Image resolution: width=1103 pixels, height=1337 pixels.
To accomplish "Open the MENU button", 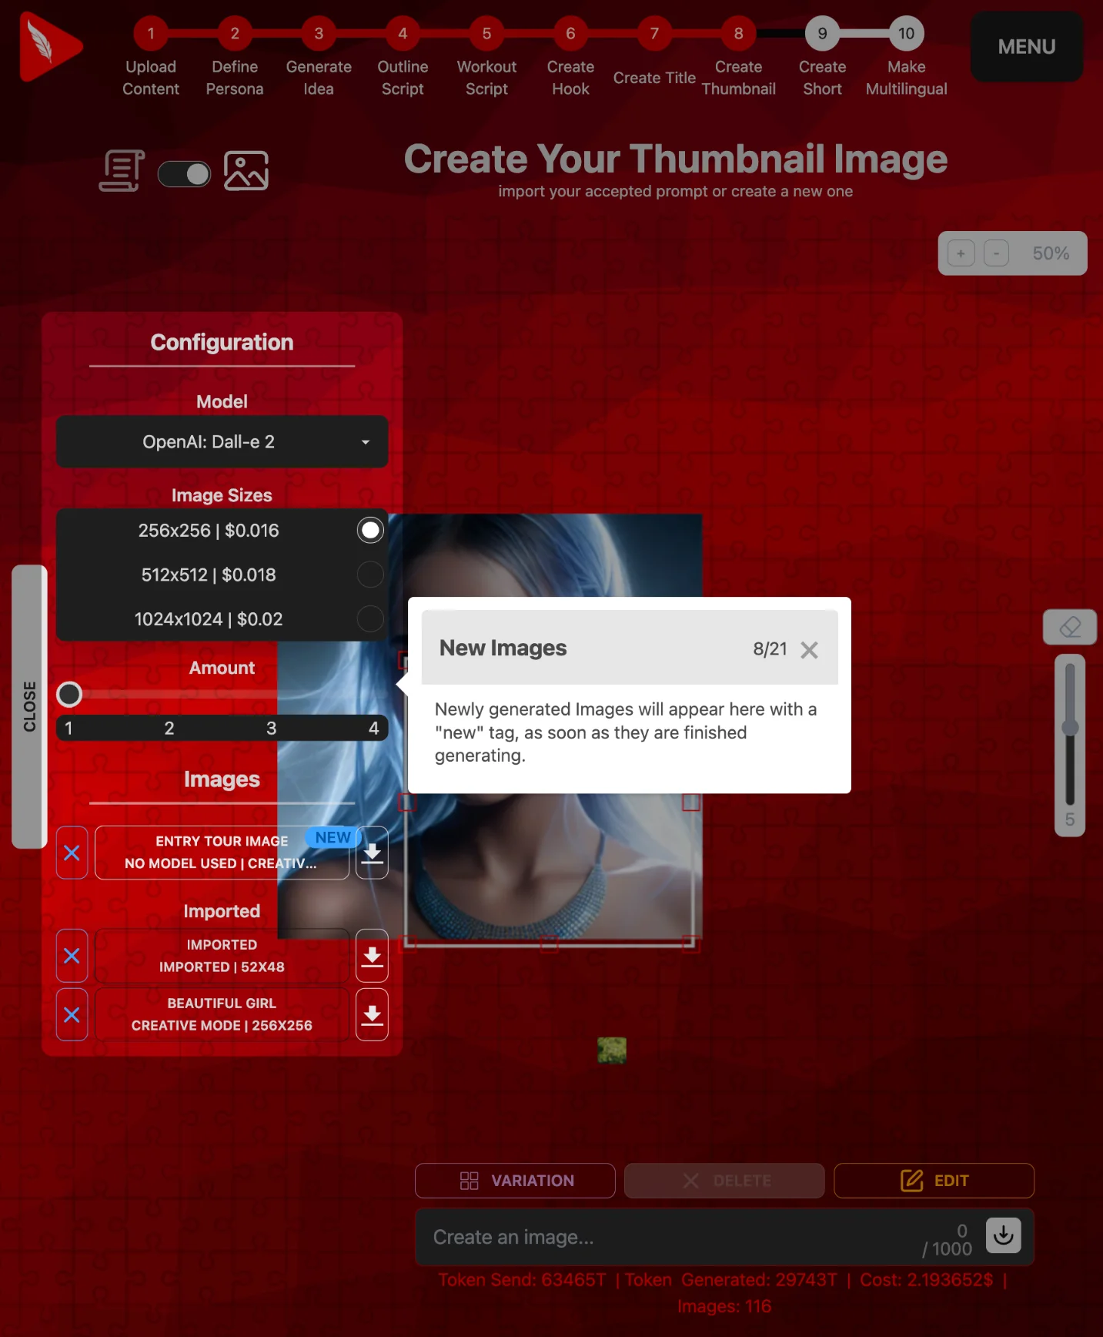I will [x=1027, y=47].
